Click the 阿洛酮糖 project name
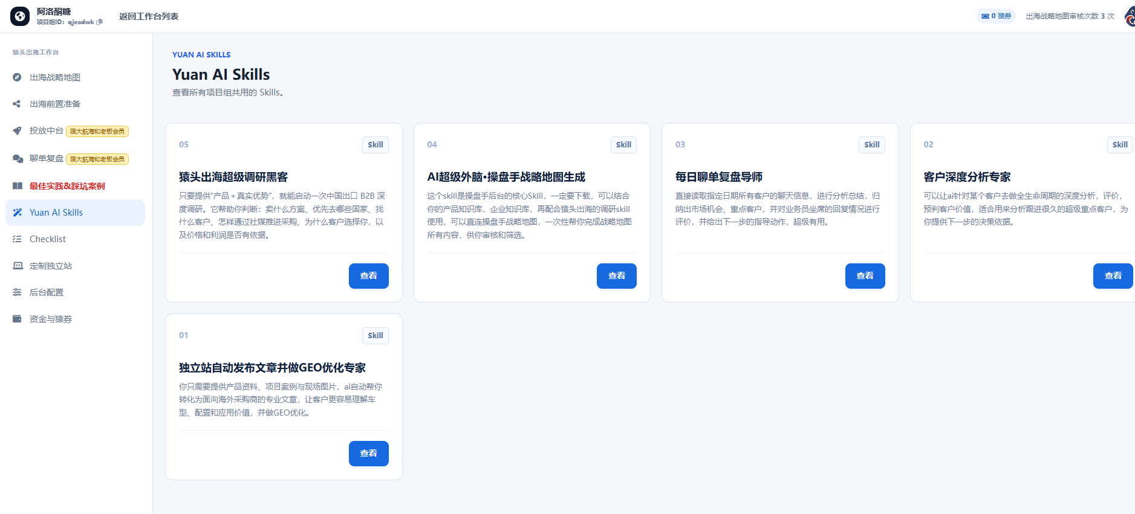Screen dimensions: 1135x514 pos(54,11)
